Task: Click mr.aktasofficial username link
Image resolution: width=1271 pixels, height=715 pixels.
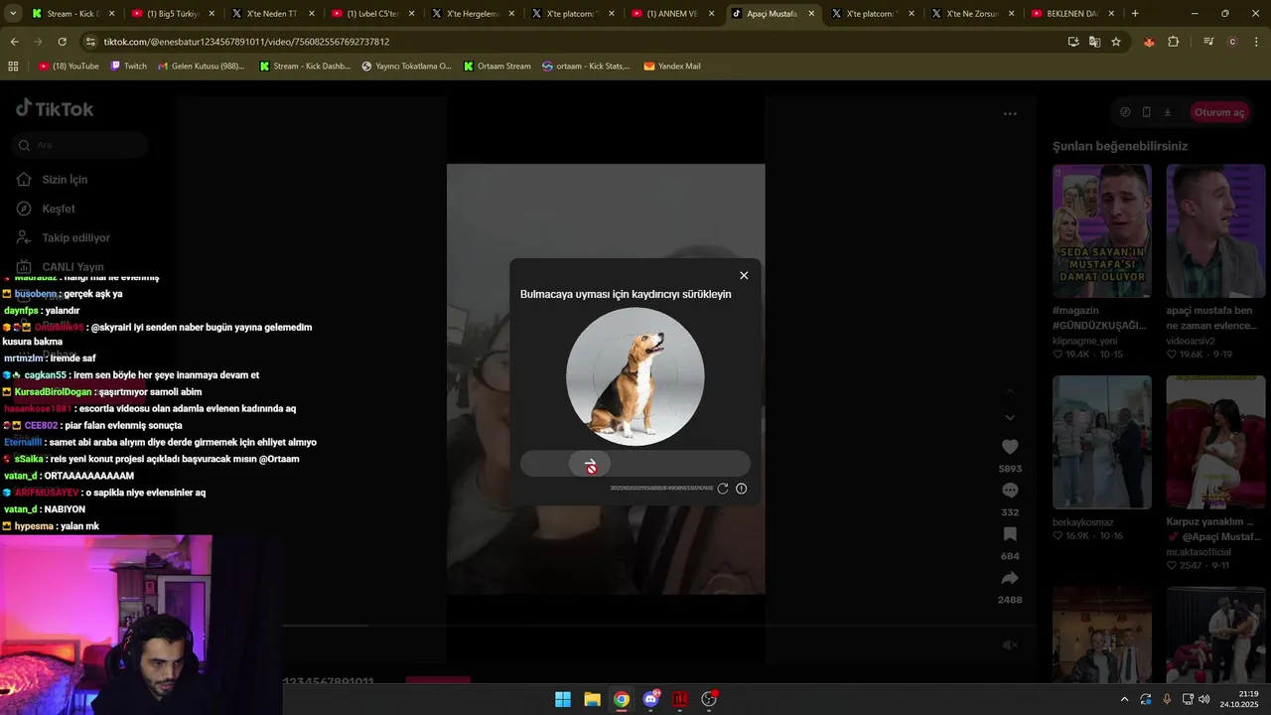Action: coord(1199,552)
